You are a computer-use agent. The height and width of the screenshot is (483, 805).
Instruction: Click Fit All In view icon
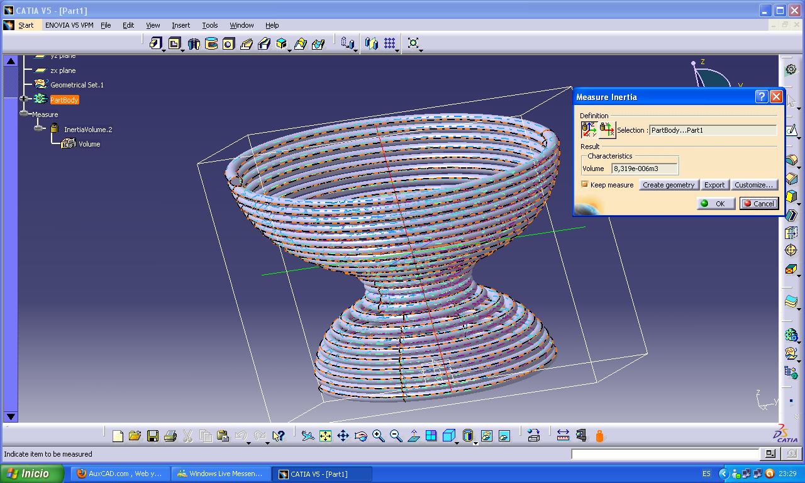tap(325, 435)
